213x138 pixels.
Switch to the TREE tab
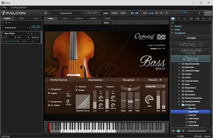[22, 18]
